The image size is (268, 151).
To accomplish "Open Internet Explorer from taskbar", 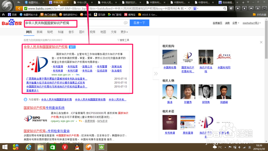I will pos(28,147).
